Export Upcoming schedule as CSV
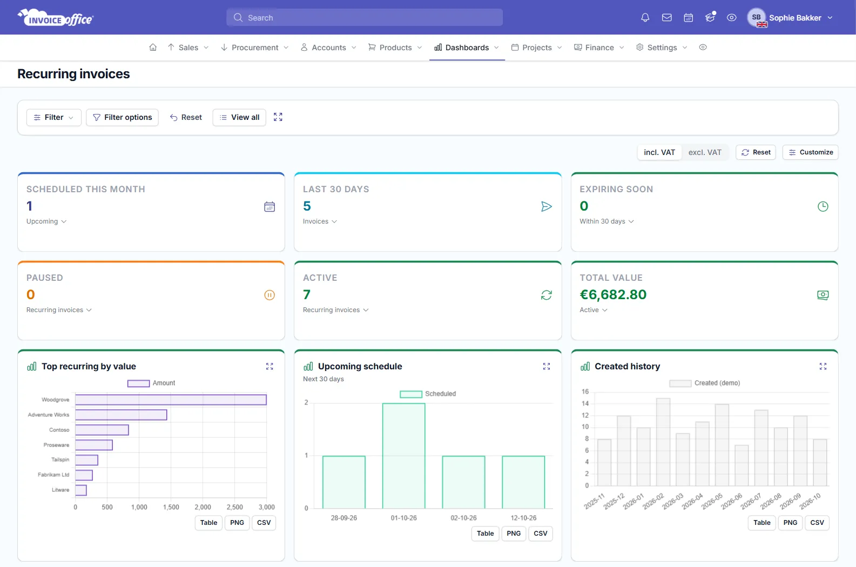Image resolution: width=856 pixels, height=567 pixels. (x=541, y=534)
